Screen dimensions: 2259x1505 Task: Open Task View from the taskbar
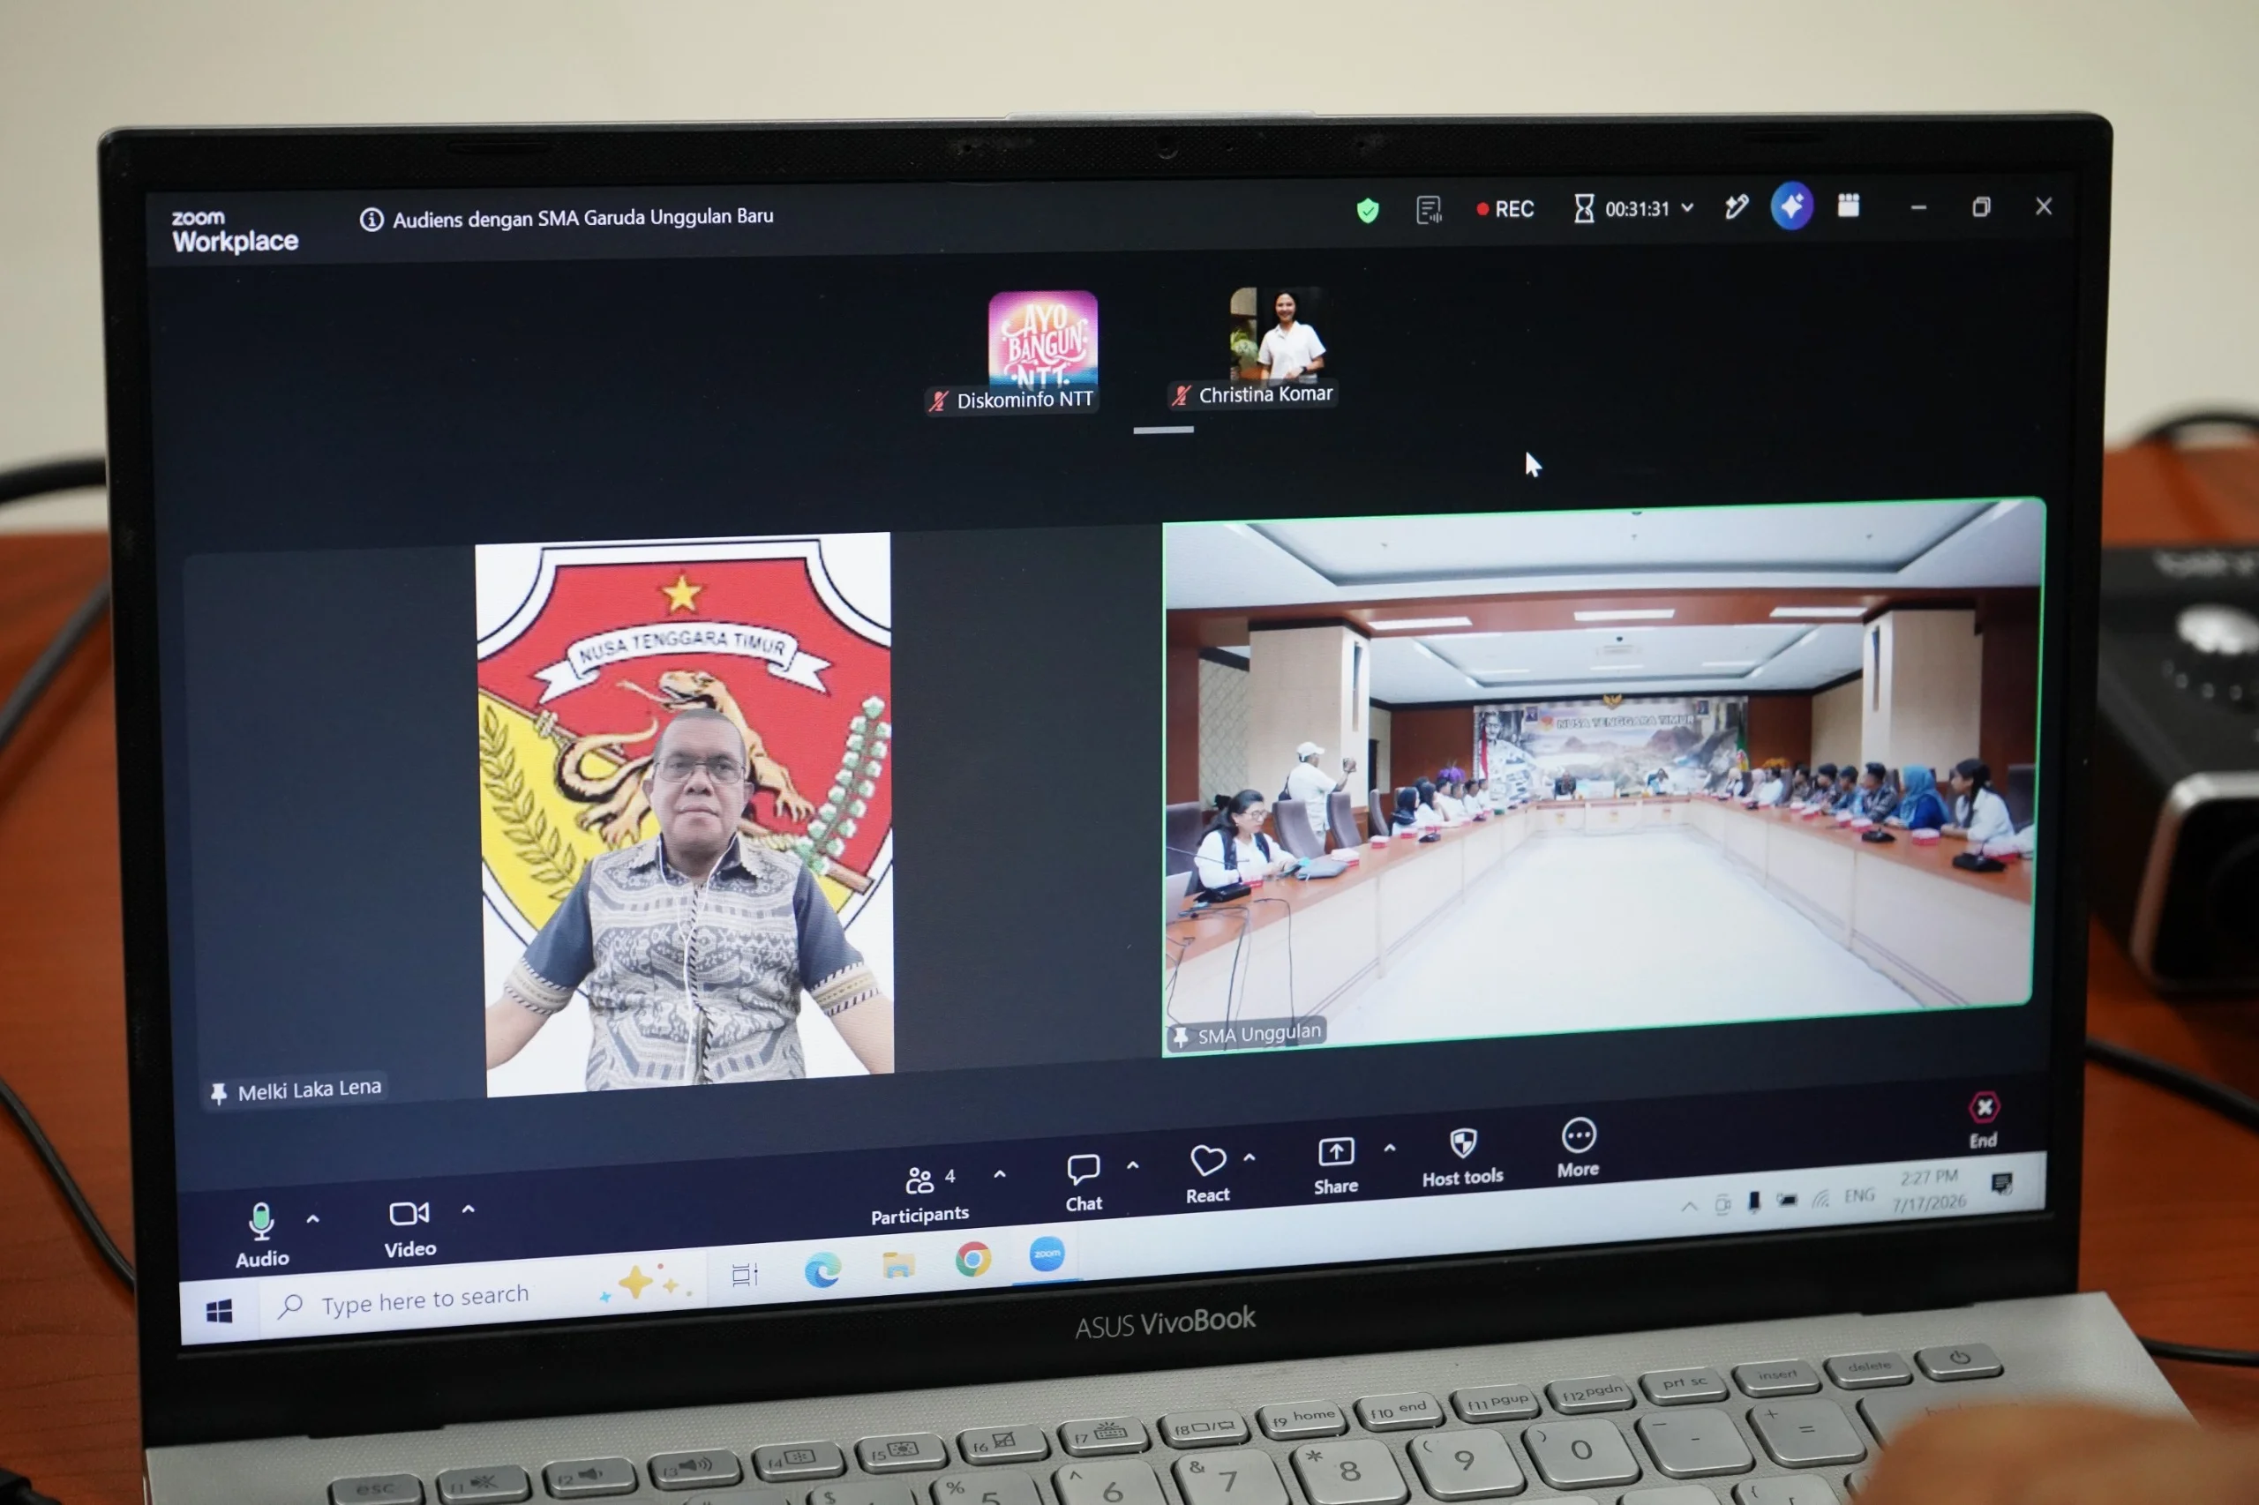tap(745, 1275)
